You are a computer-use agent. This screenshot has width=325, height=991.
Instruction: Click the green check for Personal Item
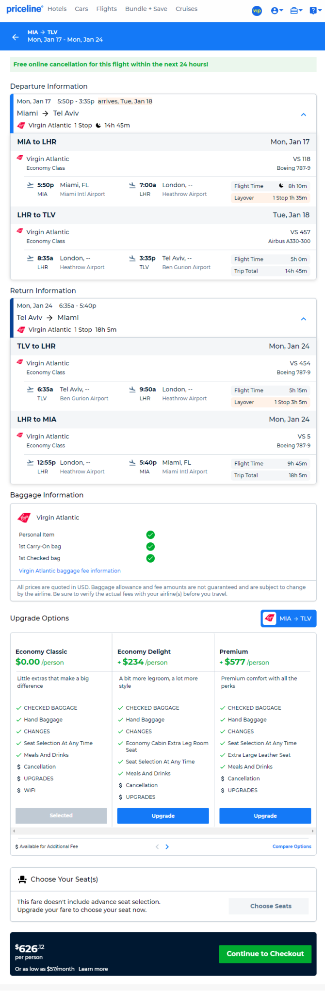coord(150,535)
